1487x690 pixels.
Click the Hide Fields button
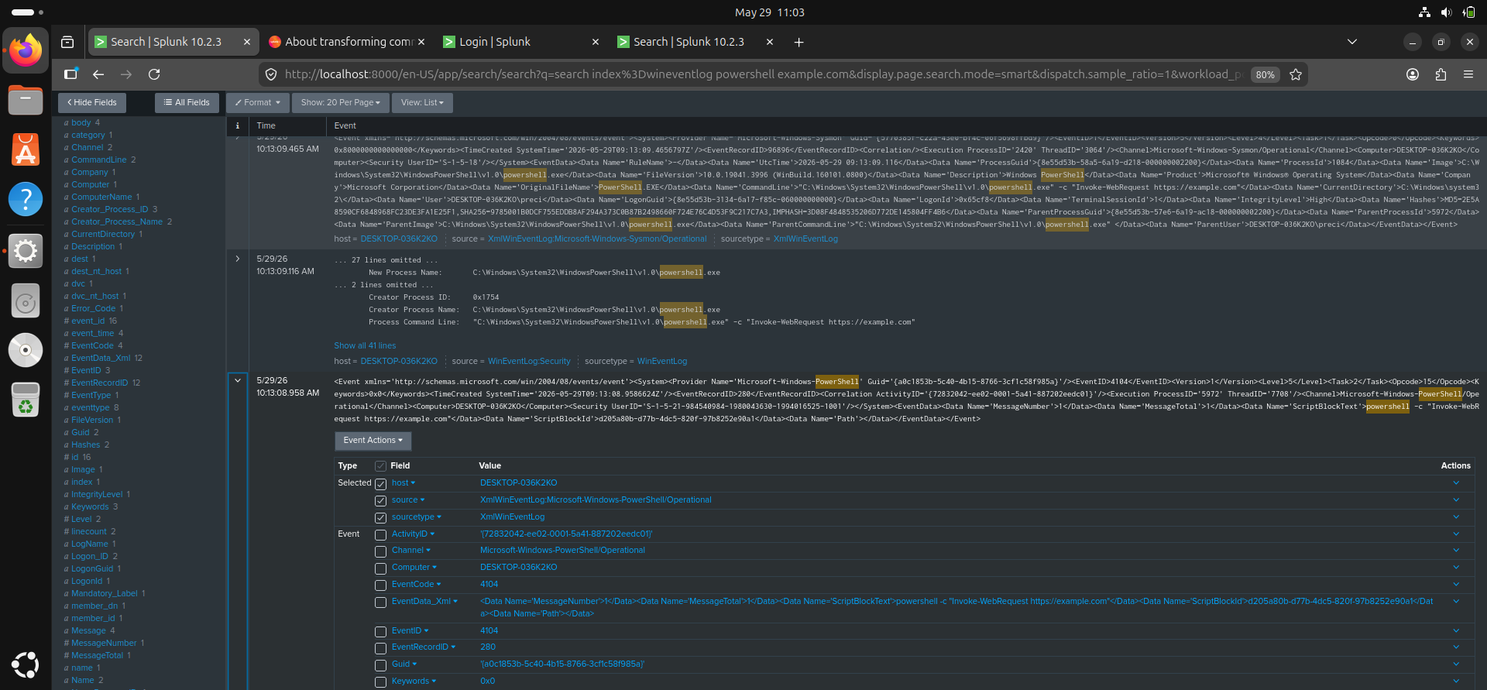tap(92, 102)
